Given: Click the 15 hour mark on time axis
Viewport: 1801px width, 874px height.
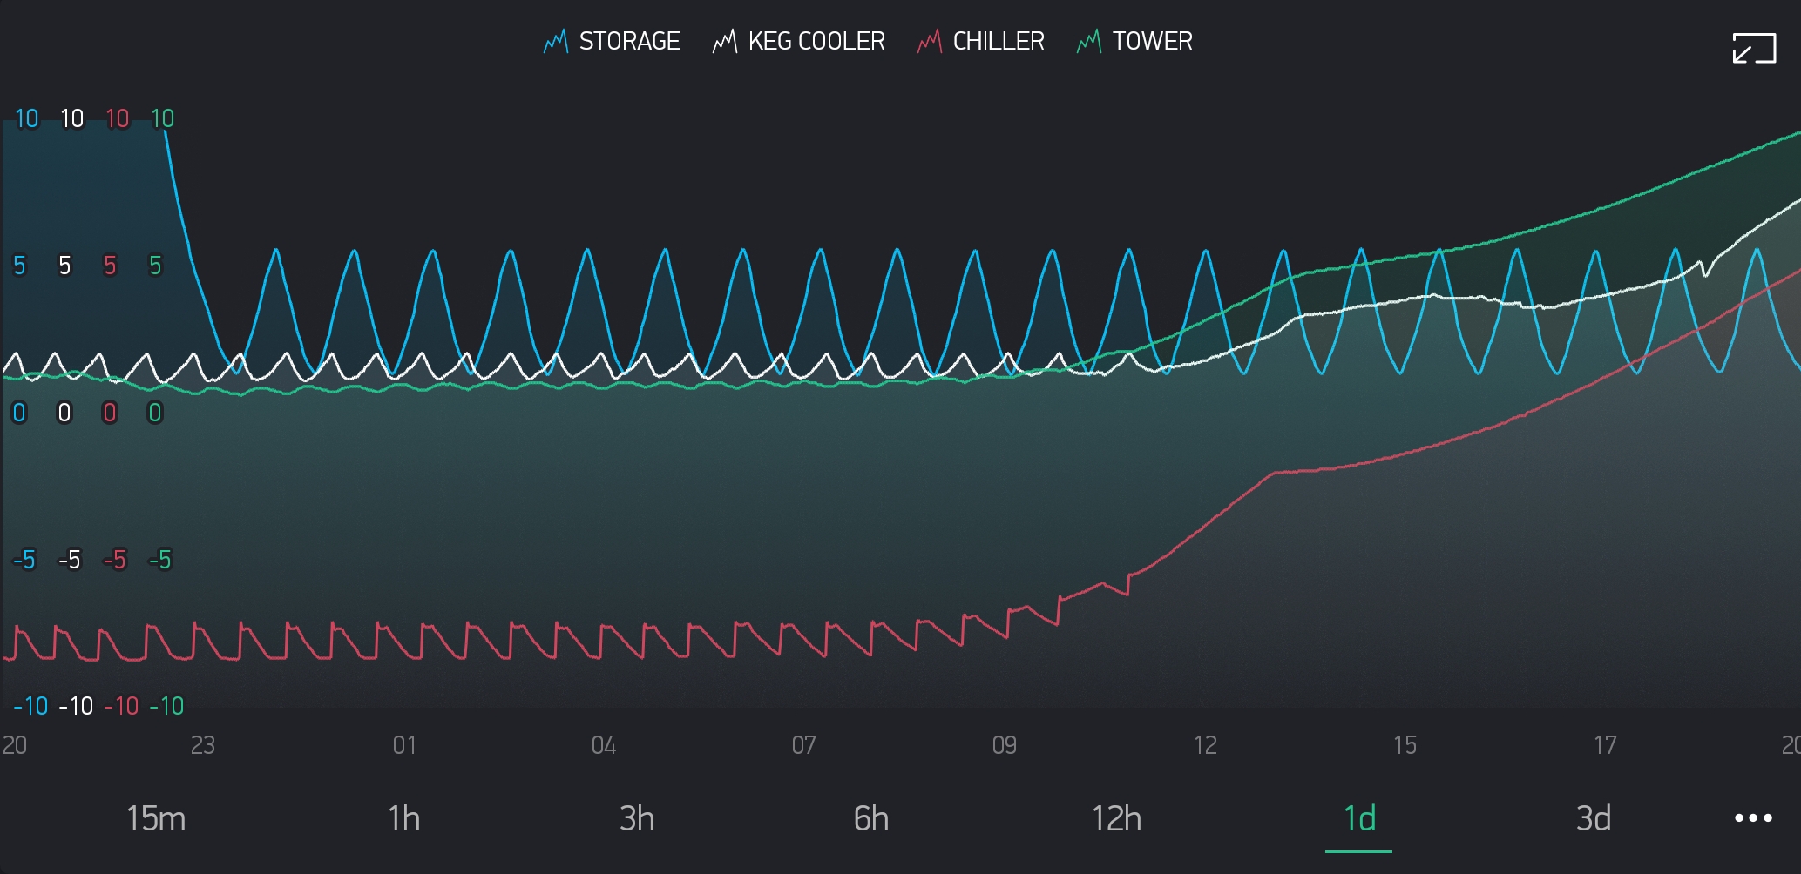Looking at the screenshot, I should 1405,745.
